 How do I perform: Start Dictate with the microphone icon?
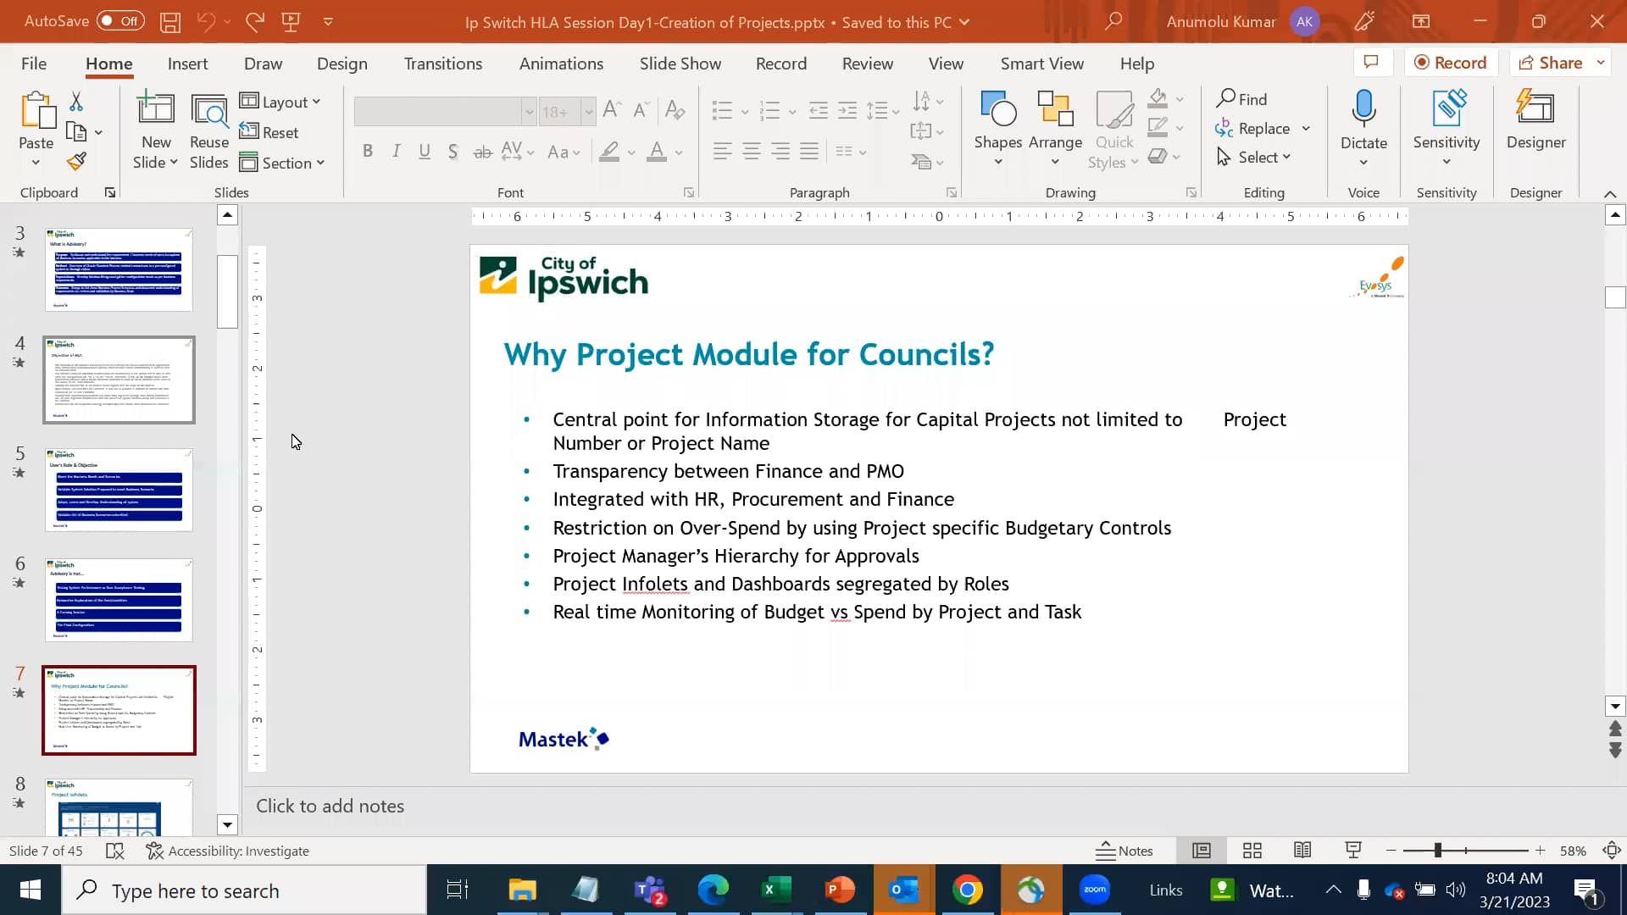coord(1363,110)
